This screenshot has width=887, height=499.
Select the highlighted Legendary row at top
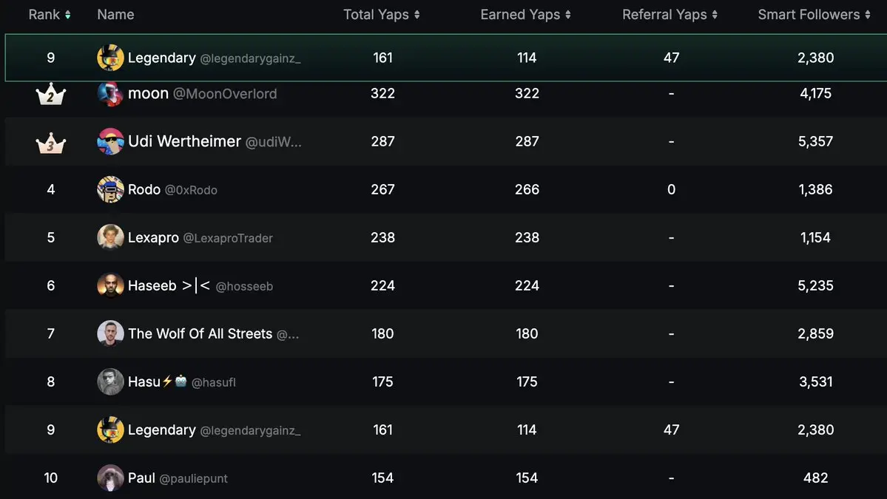[446, 58]
